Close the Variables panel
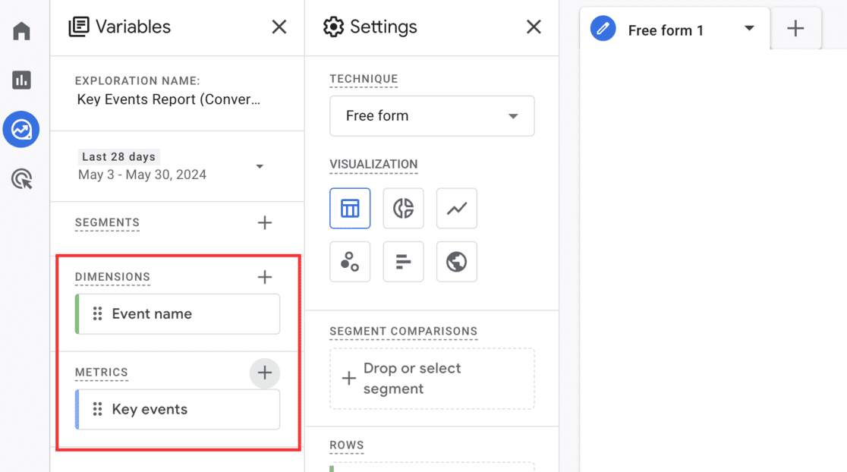 [279, 27]
